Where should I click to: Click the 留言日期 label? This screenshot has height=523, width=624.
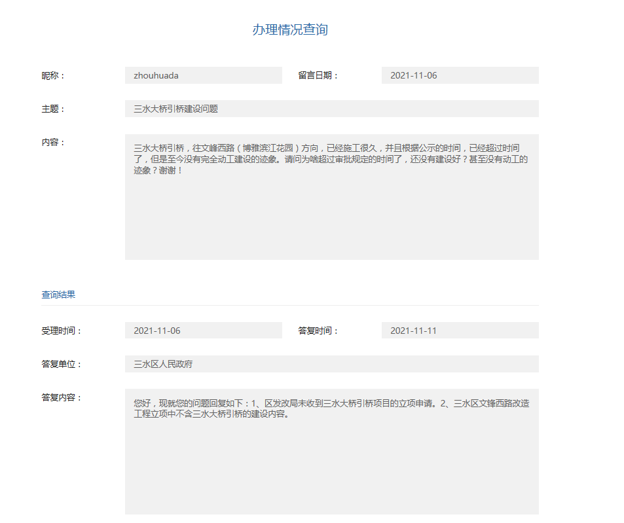(318, 75)
